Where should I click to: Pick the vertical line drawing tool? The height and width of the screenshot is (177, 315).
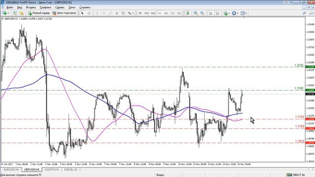click(x=97, y=13)
